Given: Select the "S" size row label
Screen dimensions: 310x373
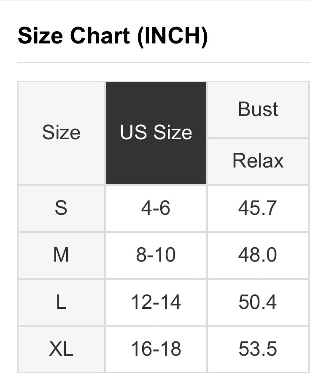Looking at the screenshot, I should click(x=61, y=208).
